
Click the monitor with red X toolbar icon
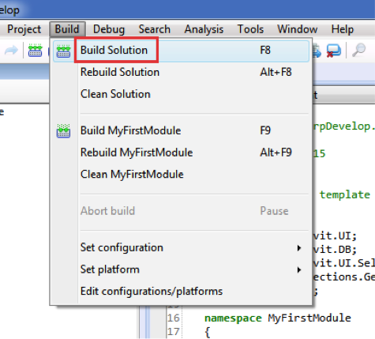tap(334, 51)
